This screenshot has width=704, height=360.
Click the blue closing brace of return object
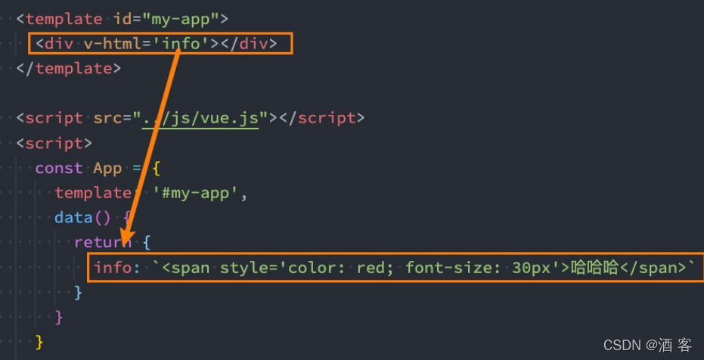pos(78,292)
